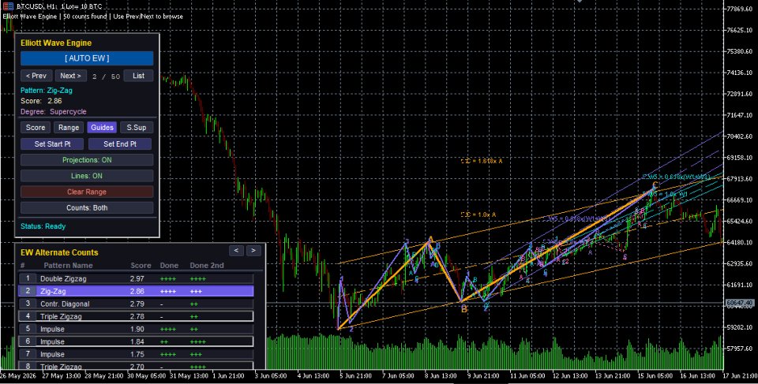Viewport: 758px width, 384px height.
Task: Click the C = 1.0x A projection label
Action: [x=478, y=214]
